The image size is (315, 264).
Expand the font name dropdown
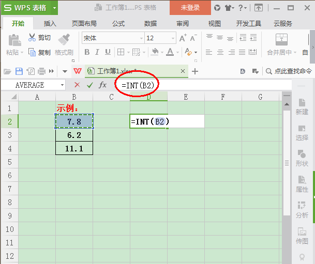(x=139, y=38)
